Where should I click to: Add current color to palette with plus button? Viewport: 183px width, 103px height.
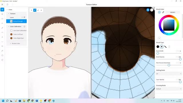click(159, 38)
